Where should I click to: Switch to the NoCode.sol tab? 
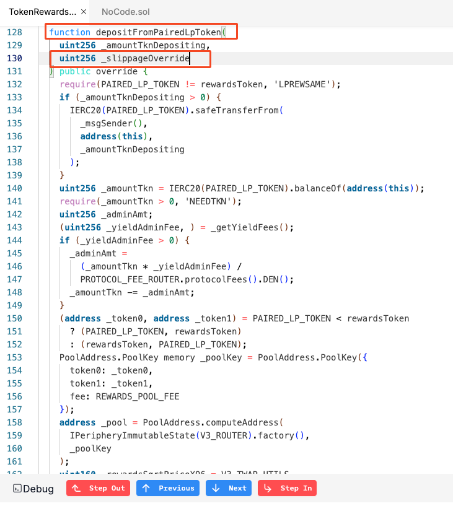(x=125, y=12)
